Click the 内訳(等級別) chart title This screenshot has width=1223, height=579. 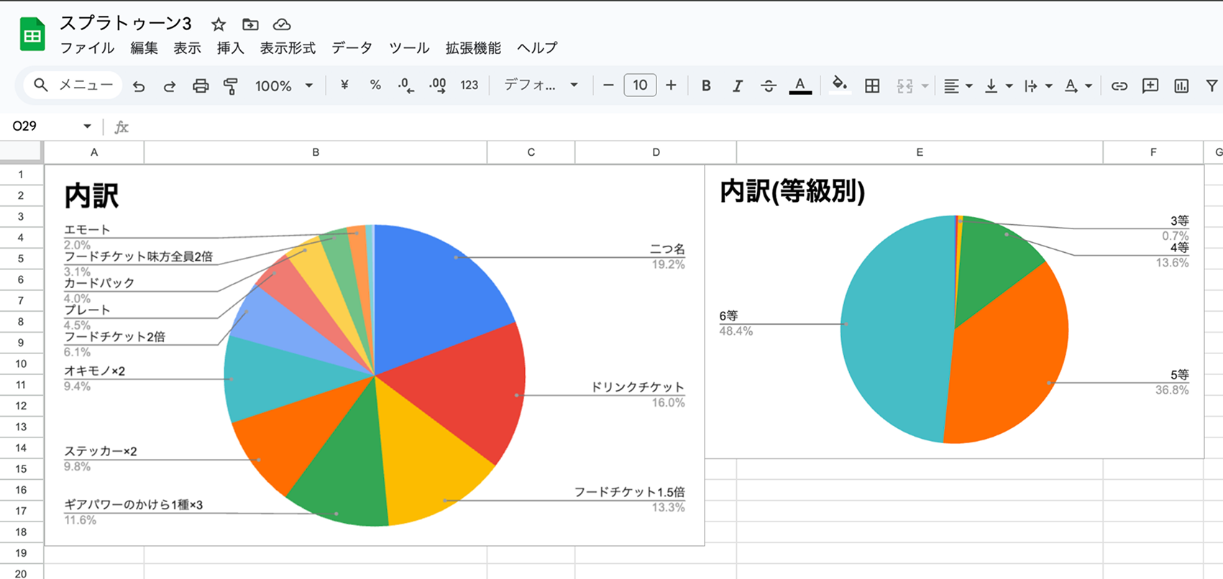pos(792,191)
